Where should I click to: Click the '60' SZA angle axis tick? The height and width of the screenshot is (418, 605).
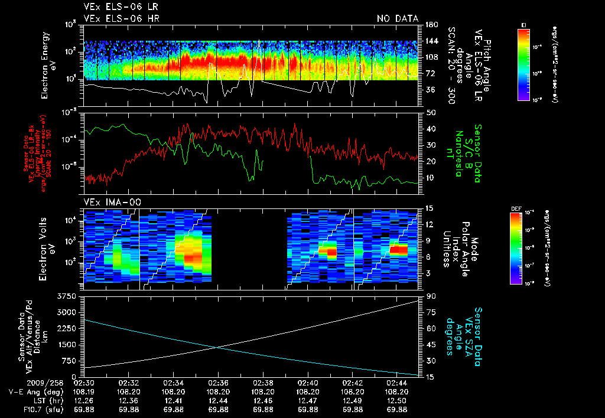click(430, 328)
